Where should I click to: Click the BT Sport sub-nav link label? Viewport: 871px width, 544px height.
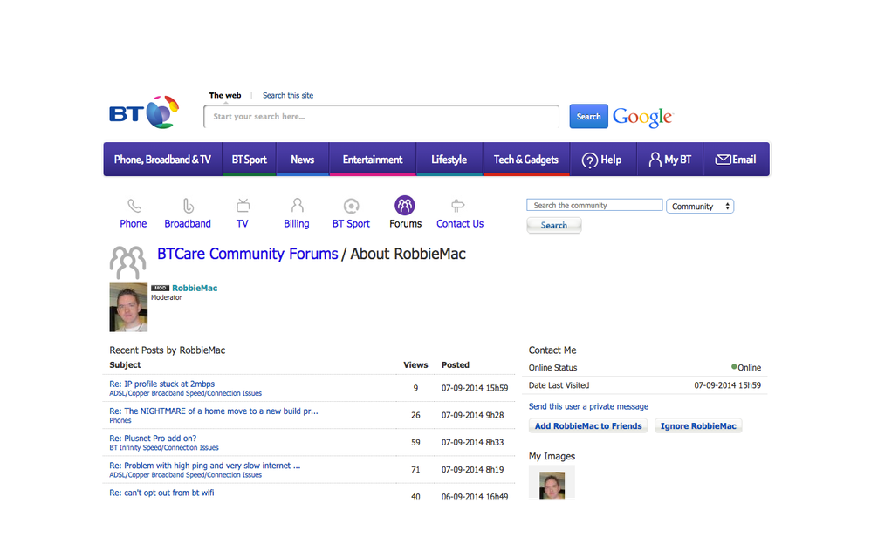coord(351,224)
